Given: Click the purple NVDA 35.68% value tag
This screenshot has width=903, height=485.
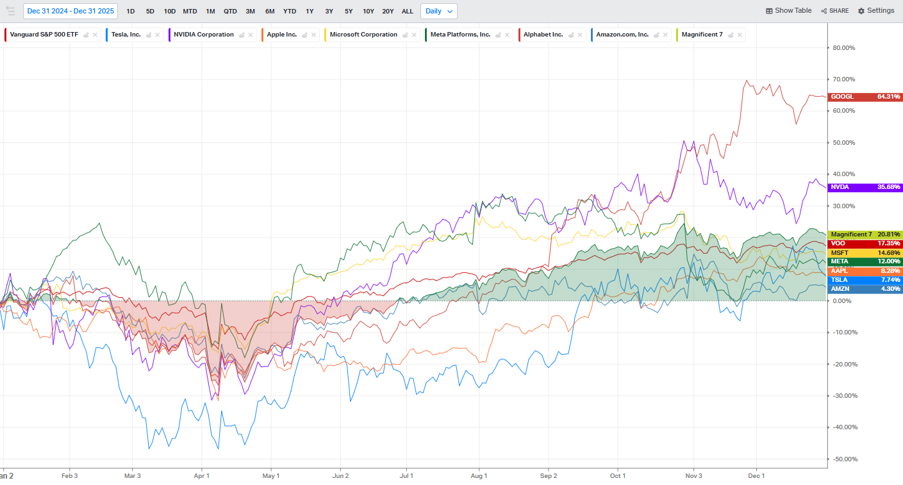Looking at the screenshot, I should 865,187.
